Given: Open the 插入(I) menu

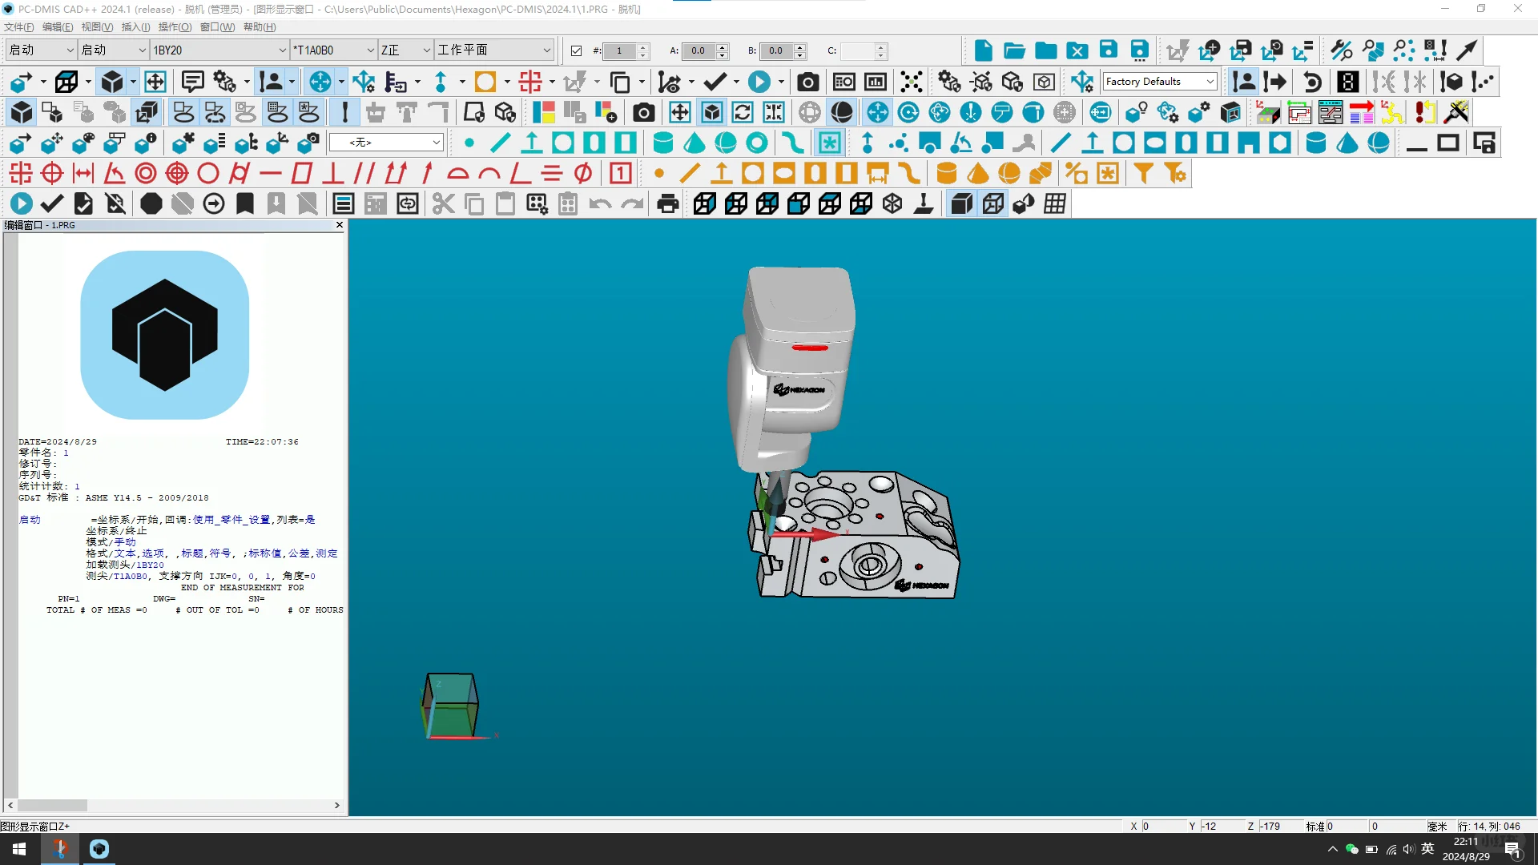Looking at the screenshot, I should point(135,27).
